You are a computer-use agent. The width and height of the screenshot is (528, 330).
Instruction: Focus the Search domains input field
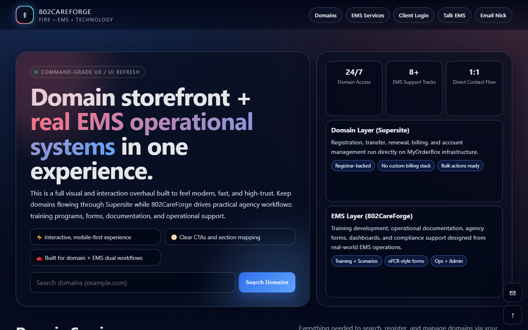point(133,282)
